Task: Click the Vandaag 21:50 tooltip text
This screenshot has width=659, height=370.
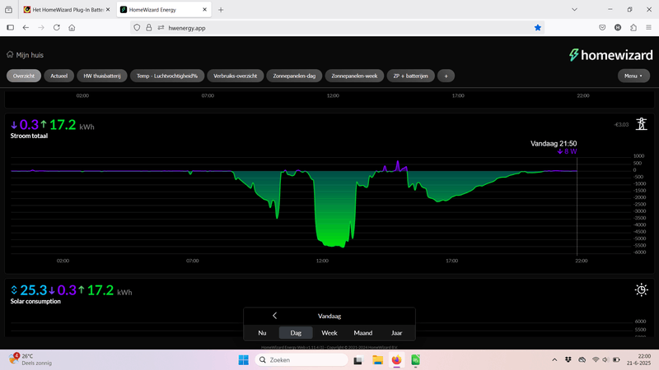Action: click(x=554, y=143)
